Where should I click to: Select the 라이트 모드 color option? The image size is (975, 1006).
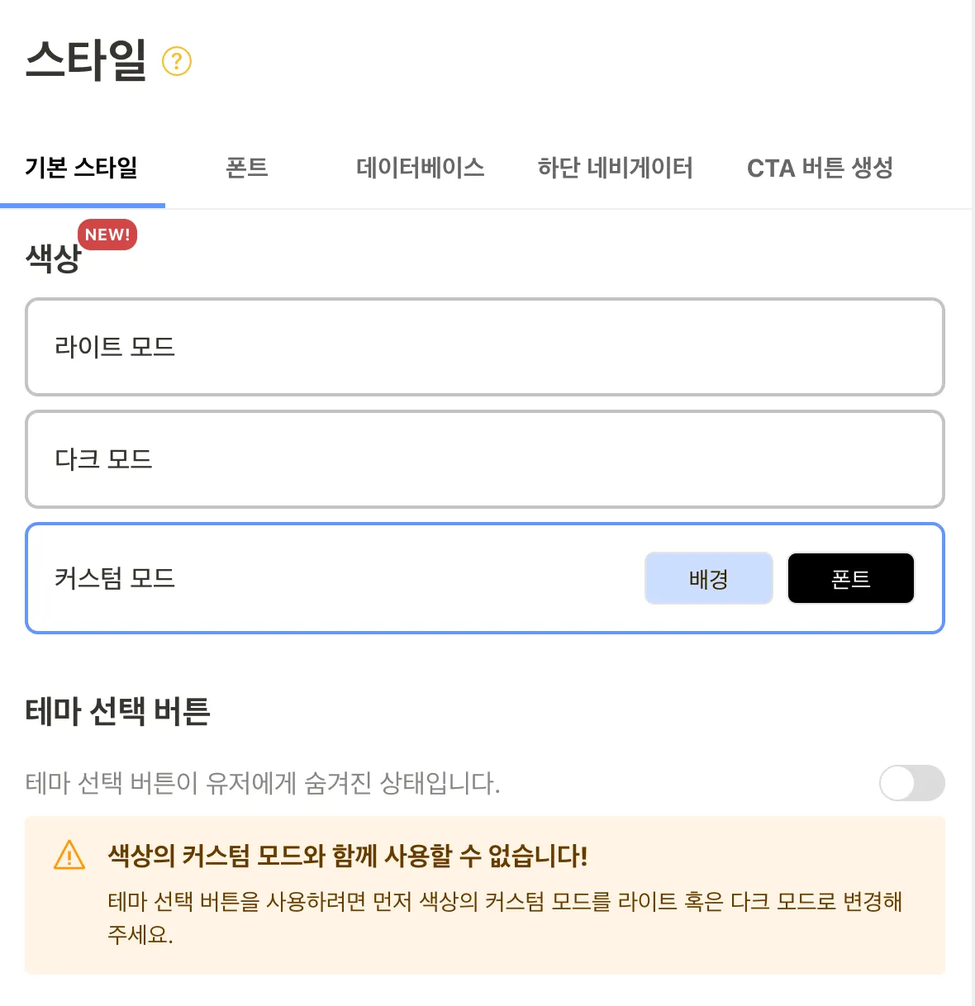click(x=484, y=347)
